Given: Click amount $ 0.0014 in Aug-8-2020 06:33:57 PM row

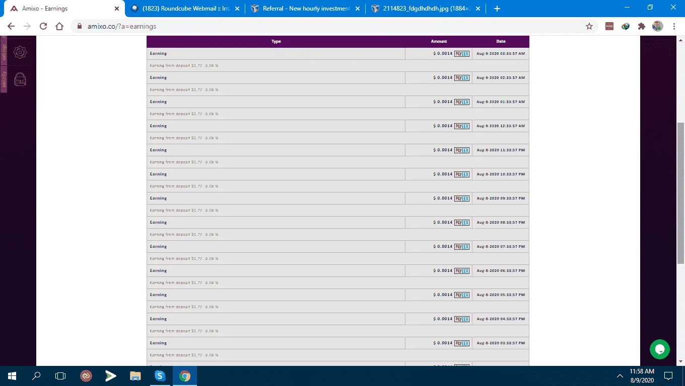Looking at the screenshot, I should click(x=443, y=271).
